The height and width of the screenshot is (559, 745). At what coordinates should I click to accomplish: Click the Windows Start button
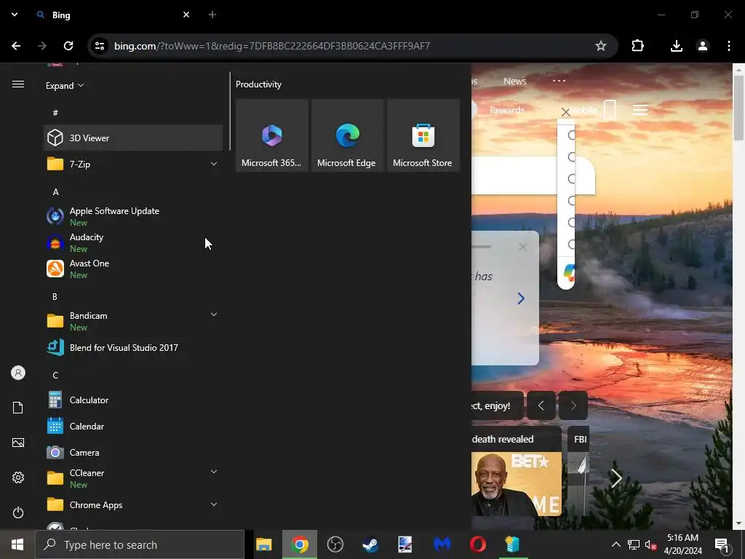[17, 544]
